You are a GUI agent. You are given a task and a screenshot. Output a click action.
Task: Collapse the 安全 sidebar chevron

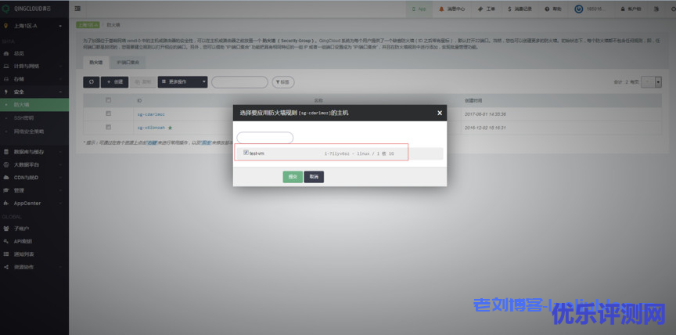click(60, 92)
